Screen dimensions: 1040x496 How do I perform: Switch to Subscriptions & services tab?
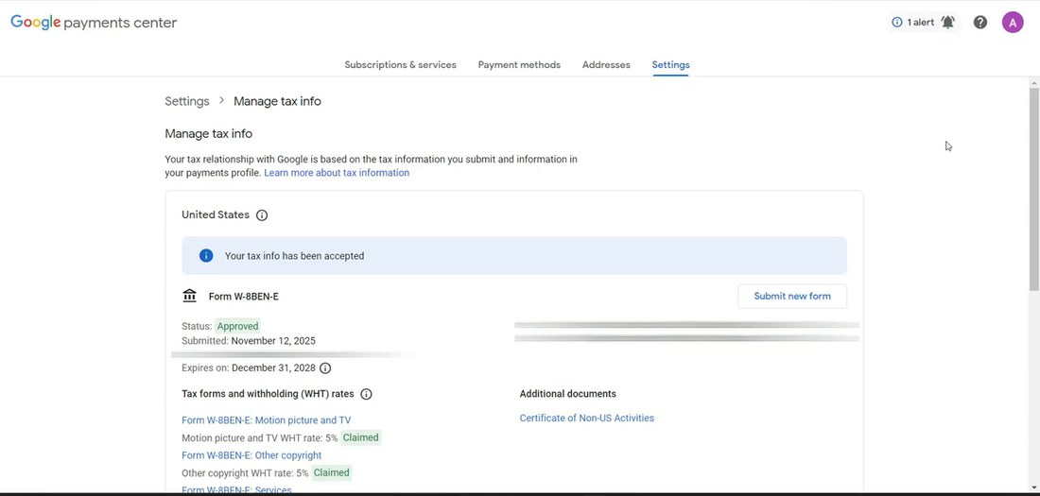pos(401,65)
